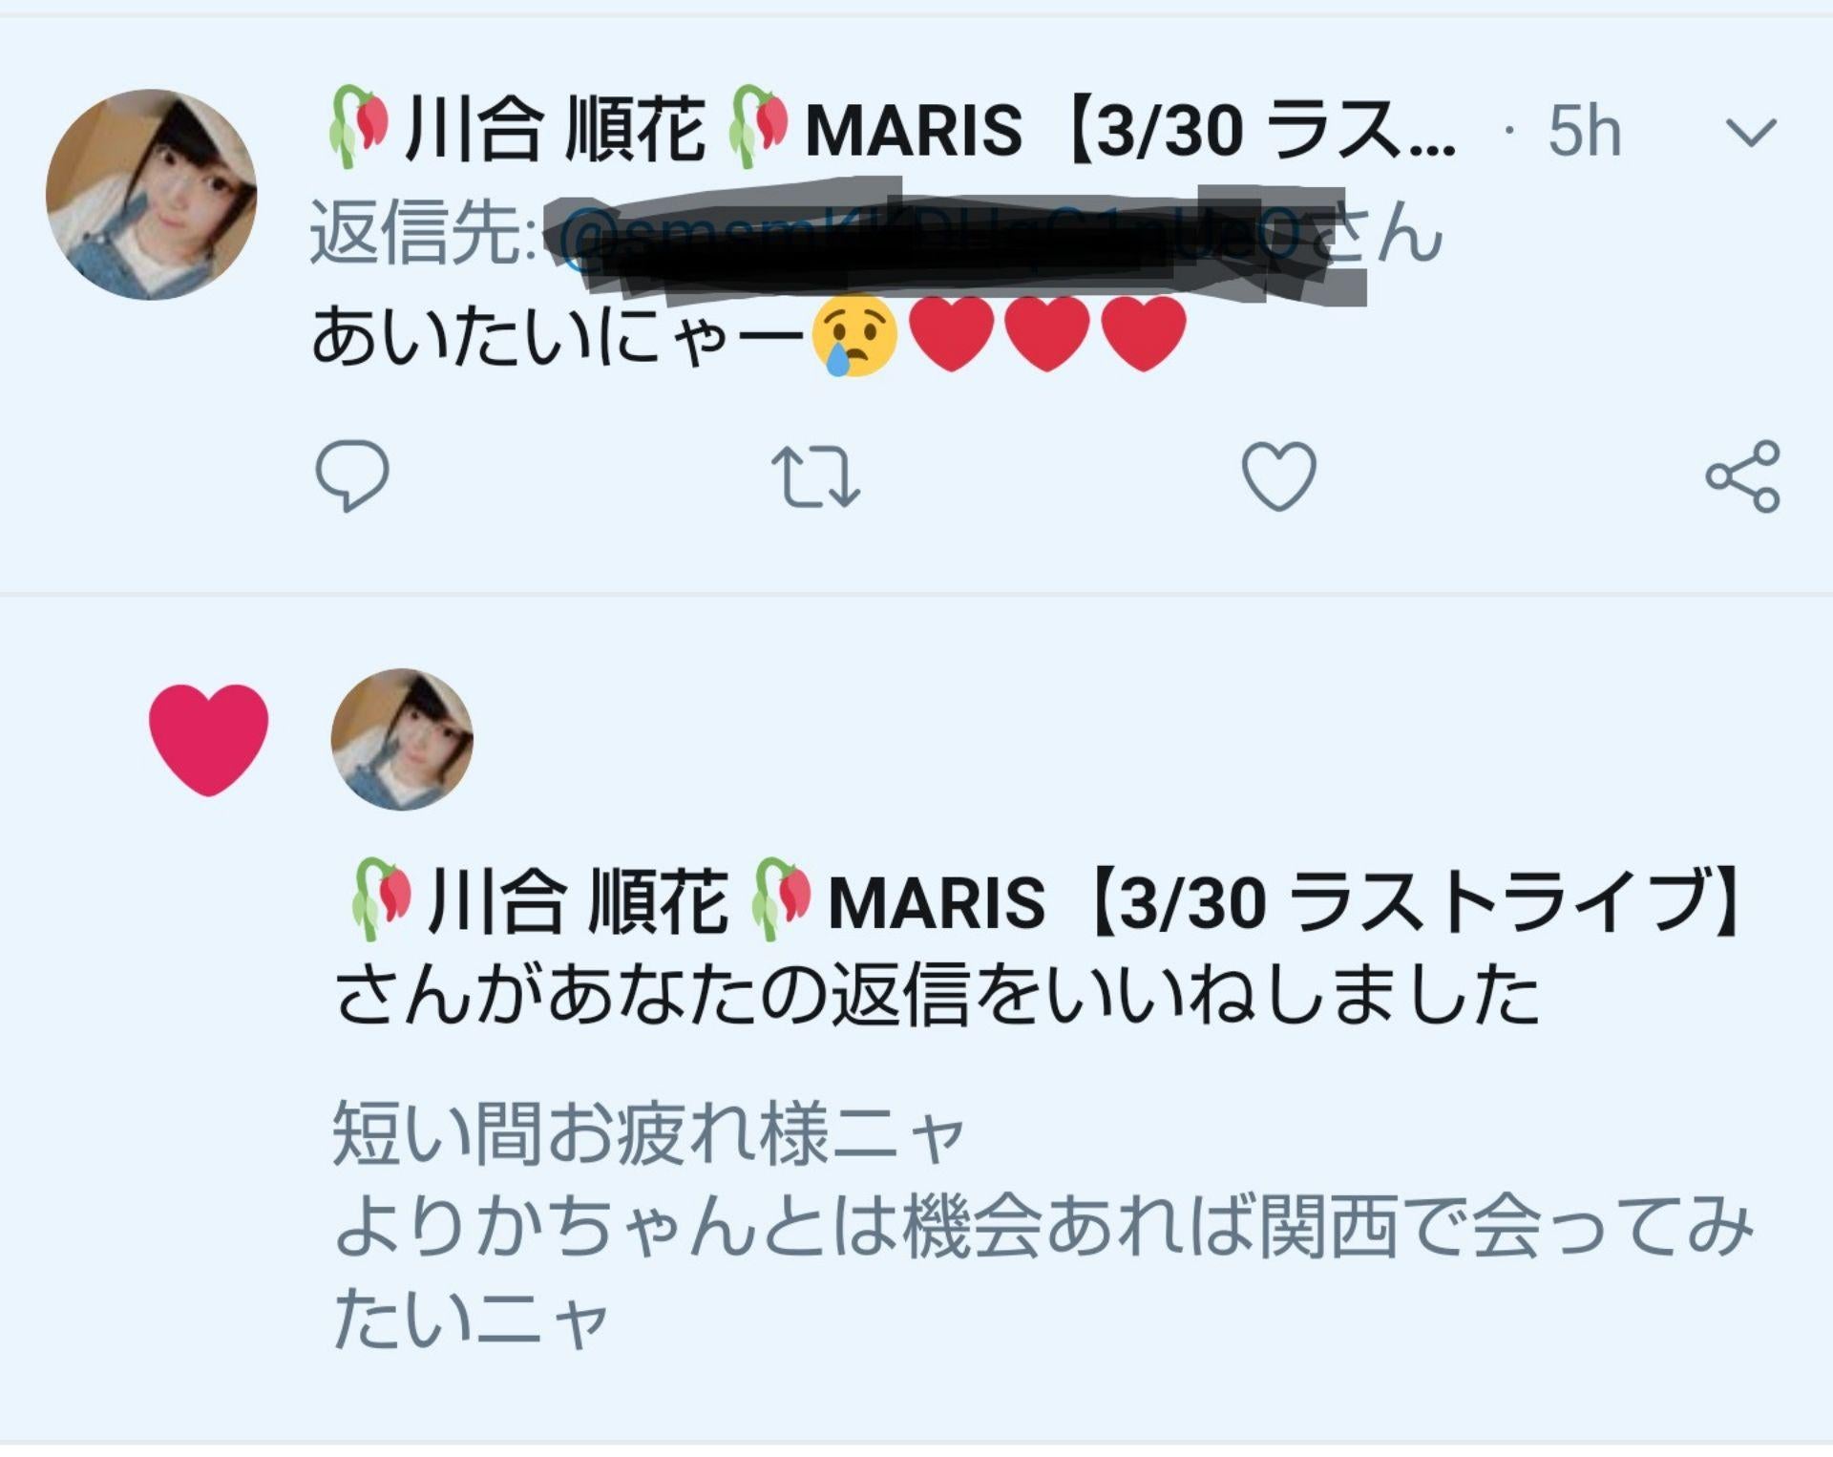The height and width of the screenshot is (1457, 1833).
Task: Open the さんがあなたの返信をいいねしました notification text
Action: [x=936, y=995]
